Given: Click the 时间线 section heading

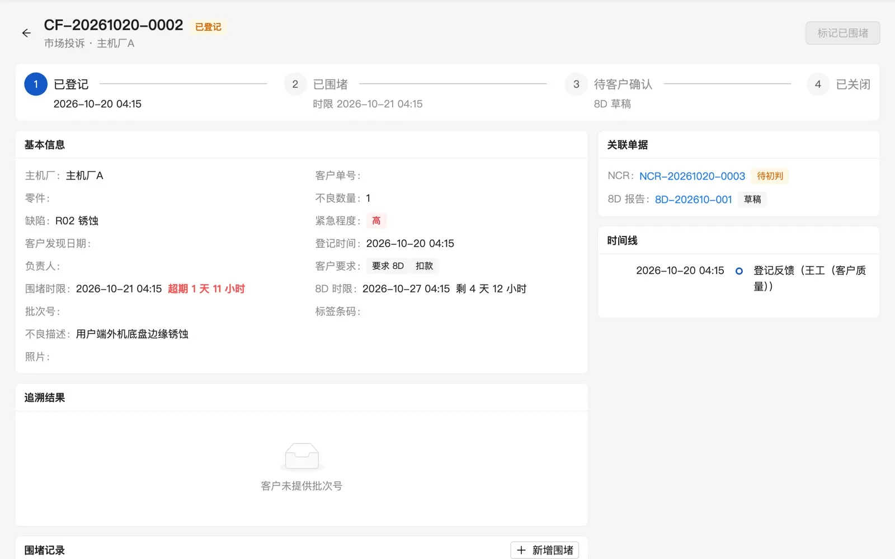Looking at the screenshot, I should coord(623,240).
